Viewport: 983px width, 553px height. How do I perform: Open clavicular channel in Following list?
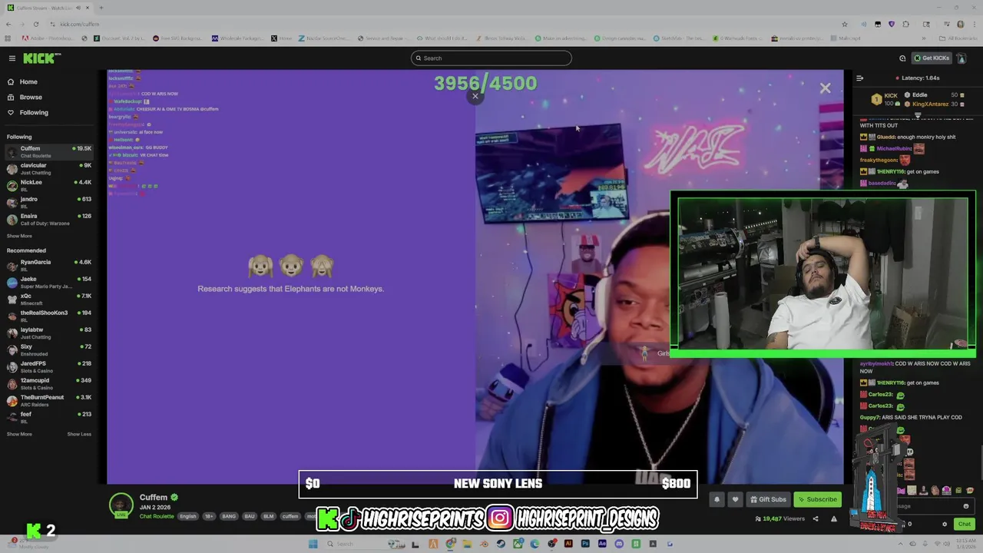(49, 168)
